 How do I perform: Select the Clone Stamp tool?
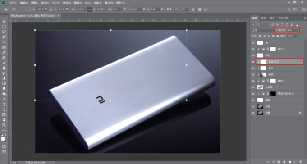point(4,68)
